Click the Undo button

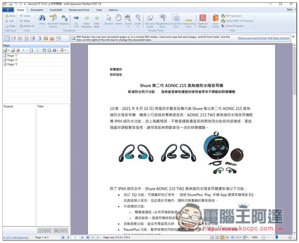(x=25, y=16)
